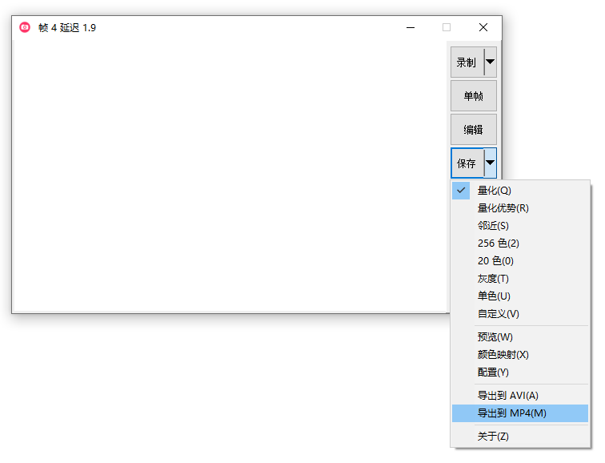Select 单色(U) monochrome option
The height and width of the screenshot is (463, 605).
pos(494,296)
